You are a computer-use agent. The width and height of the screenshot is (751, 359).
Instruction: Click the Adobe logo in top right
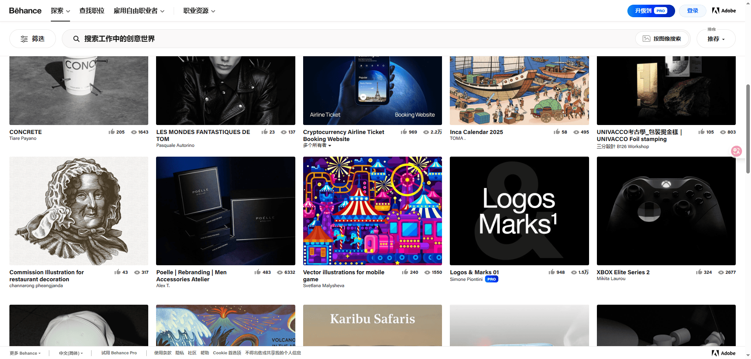click(x=724, y=11)
